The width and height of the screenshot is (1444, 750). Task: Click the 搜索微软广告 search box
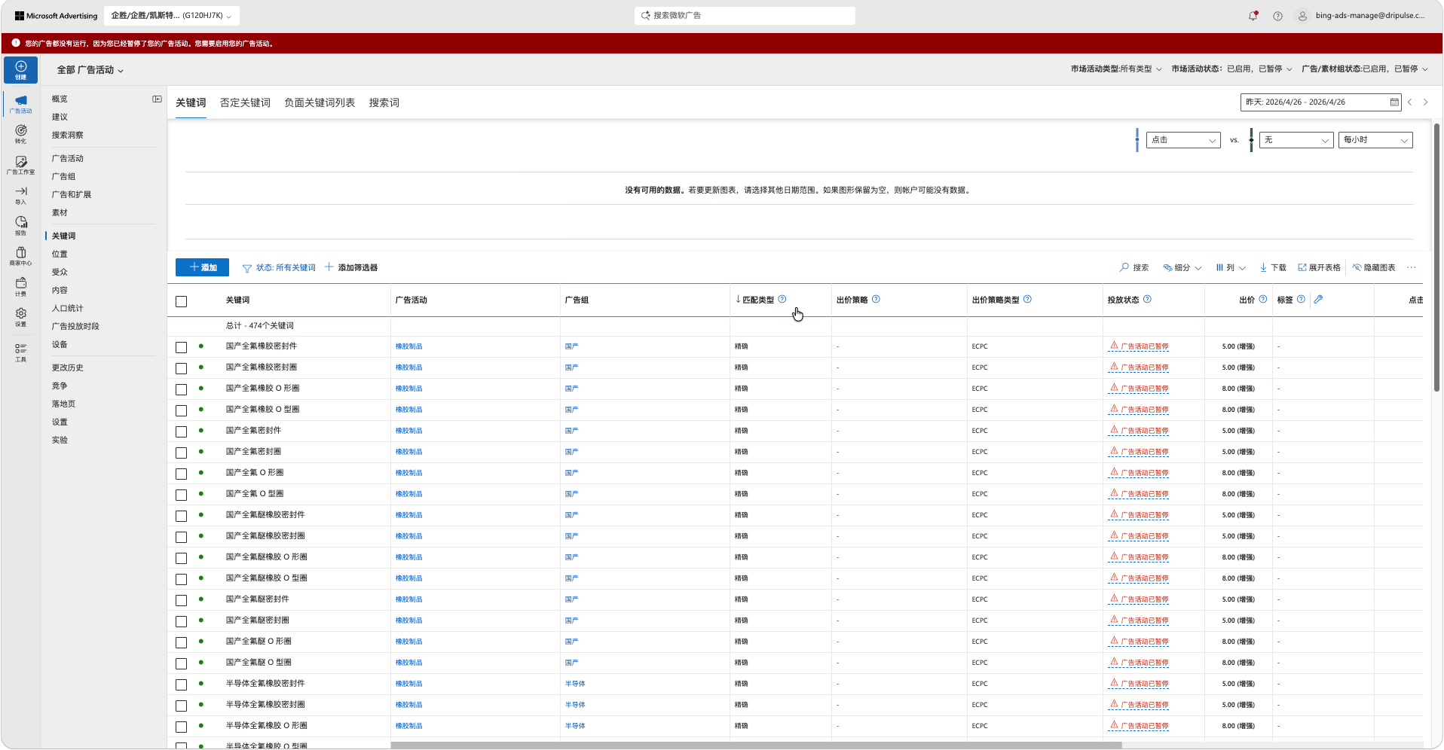click(745, 16)
